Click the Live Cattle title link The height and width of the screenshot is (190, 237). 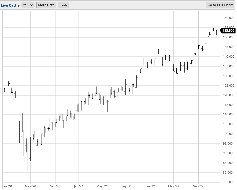point(10,5)
